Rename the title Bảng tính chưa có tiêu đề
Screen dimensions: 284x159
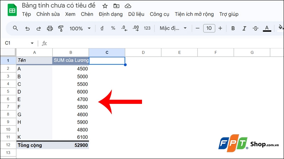[59, 6]
